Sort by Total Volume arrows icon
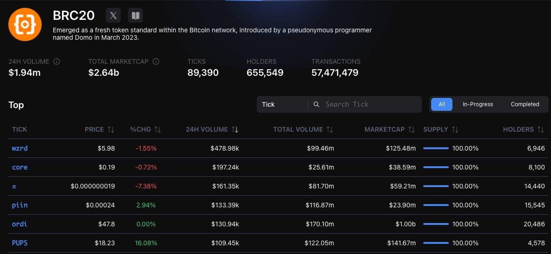This screenshot has height=254, width=551. [330, 130]
